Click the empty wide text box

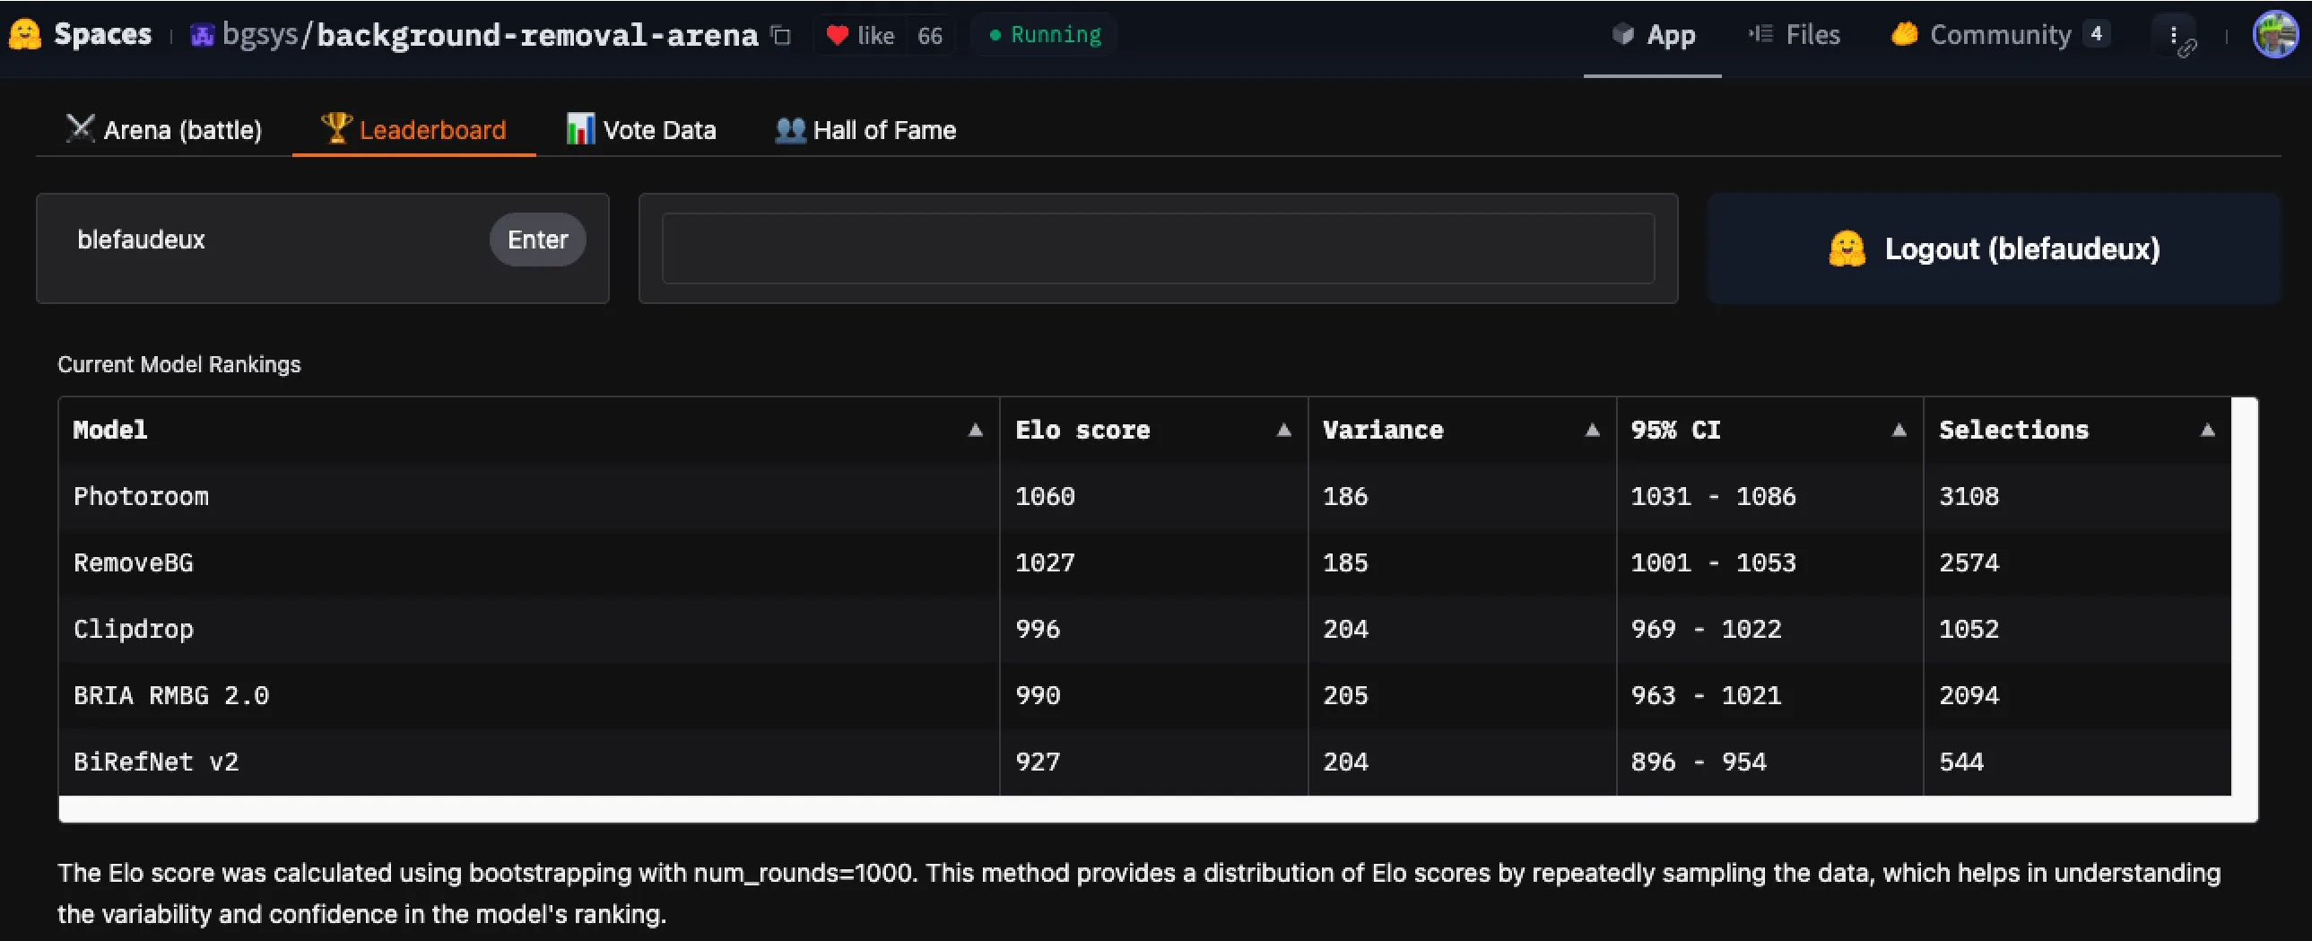tap(1158, 248)
